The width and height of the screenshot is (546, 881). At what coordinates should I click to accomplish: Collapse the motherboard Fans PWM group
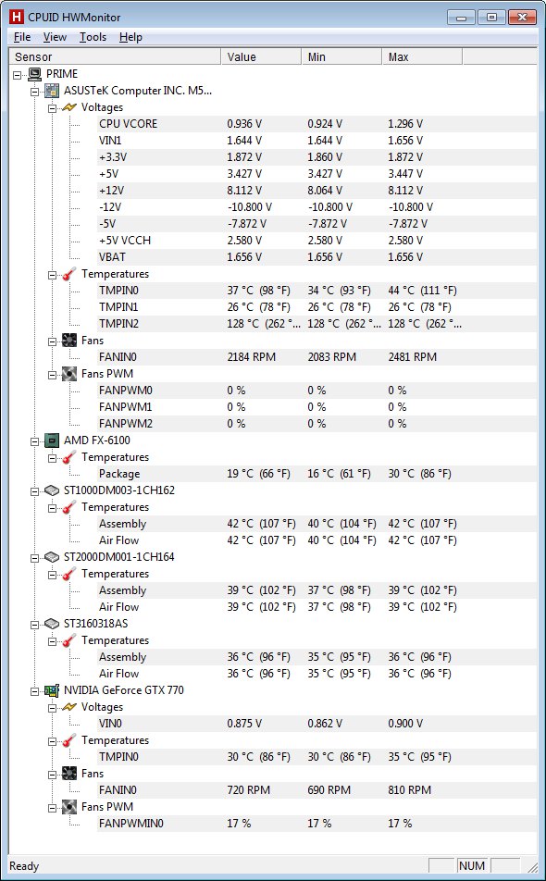52,374
